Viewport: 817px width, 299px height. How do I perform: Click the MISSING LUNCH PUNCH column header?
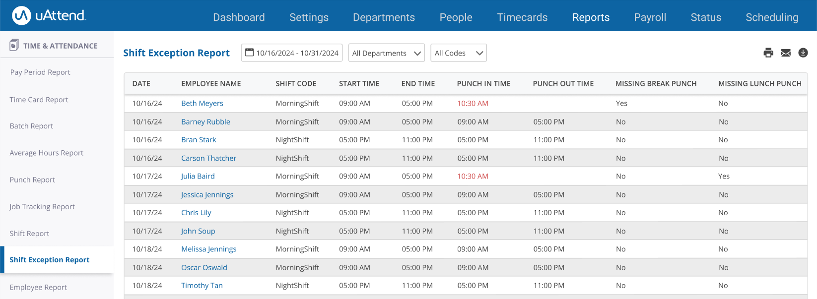pyautogui.click(x=759, y=84)
